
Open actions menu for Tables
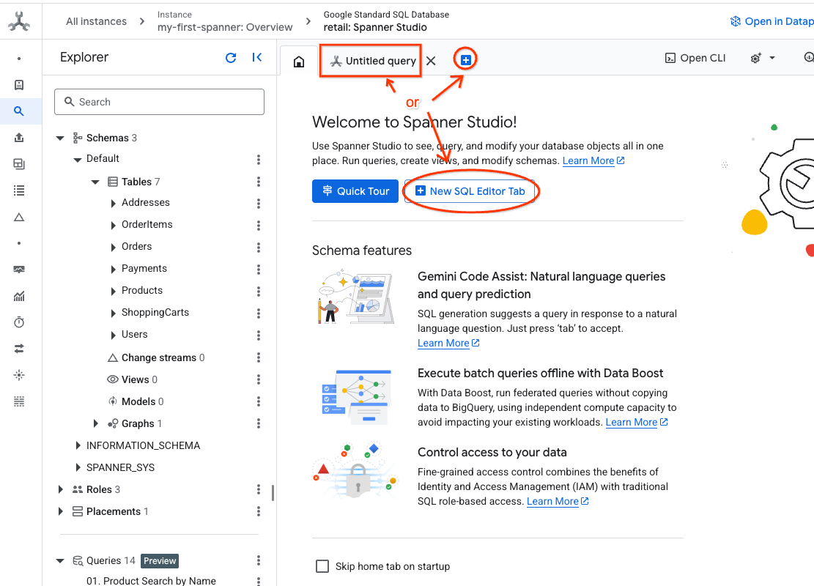click(259, 182)
